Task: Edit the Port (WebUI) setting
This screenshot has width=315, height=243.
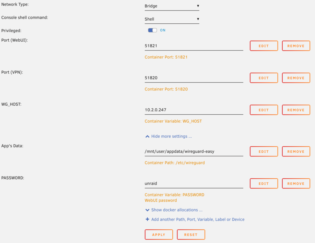Action: coord(264,46)
